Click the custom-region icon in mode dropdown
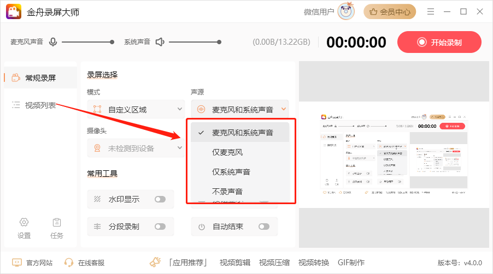This screenshot has height=274, width=493. click(x=97, y=109)
